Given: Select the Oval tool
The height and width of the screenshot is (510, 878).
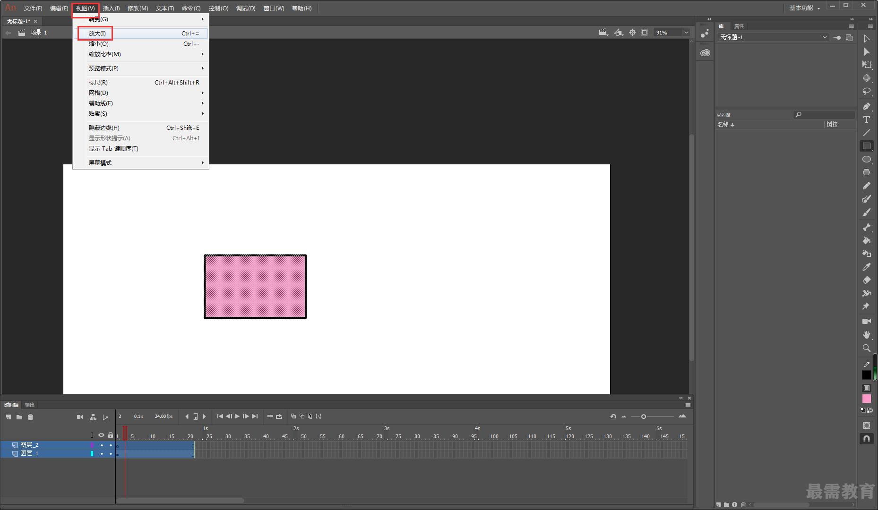Looking at the screenshot, I should 866,160.
